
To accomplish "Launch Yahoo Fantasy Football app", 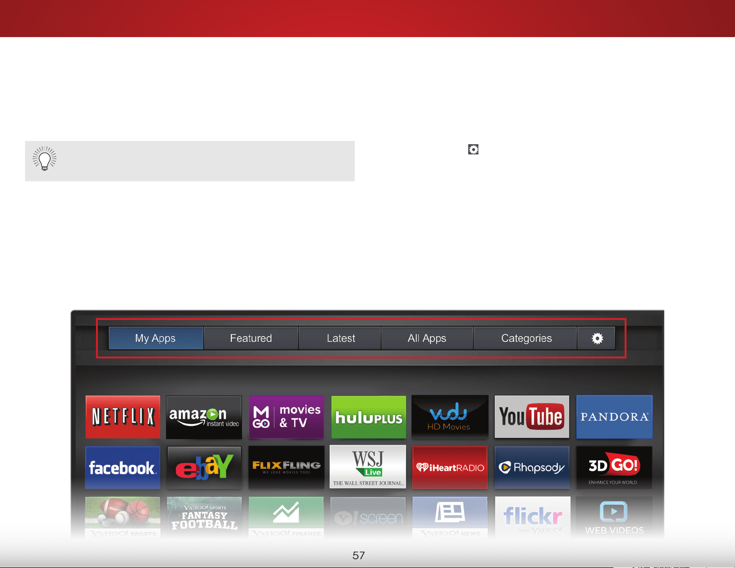I will click(204, 517).
